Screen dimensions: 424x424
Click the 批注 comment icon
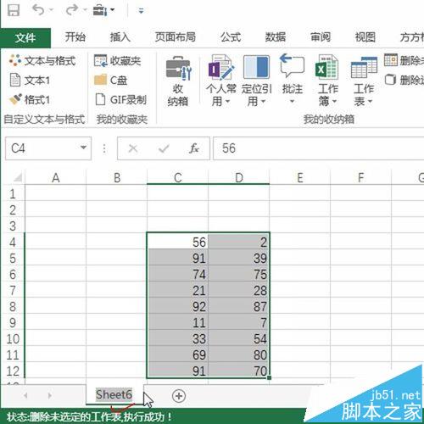(x=292, y=65)
